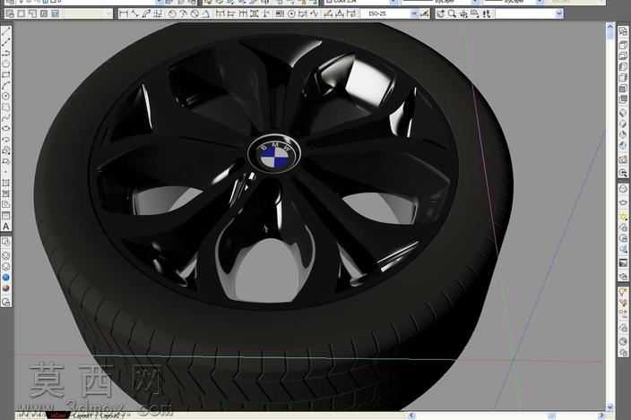Click the Dimension Update icon
This screenshot has height=420, width=631.
[x=351, y=13]
